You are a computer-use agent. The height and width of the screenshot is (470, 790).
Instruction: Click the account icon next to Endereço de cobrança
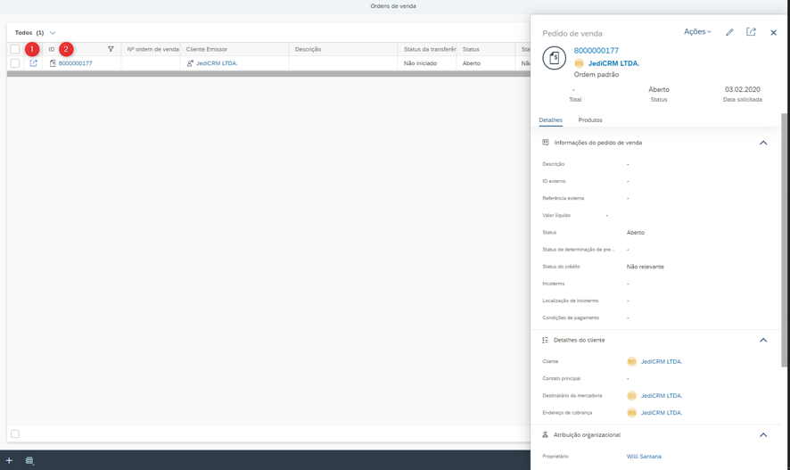[631, 413]
